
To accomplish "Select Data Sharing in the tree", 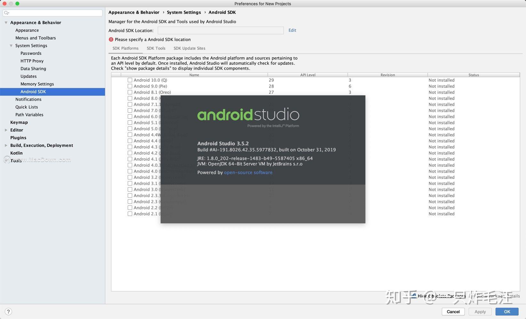I will (x=33, y=68).
